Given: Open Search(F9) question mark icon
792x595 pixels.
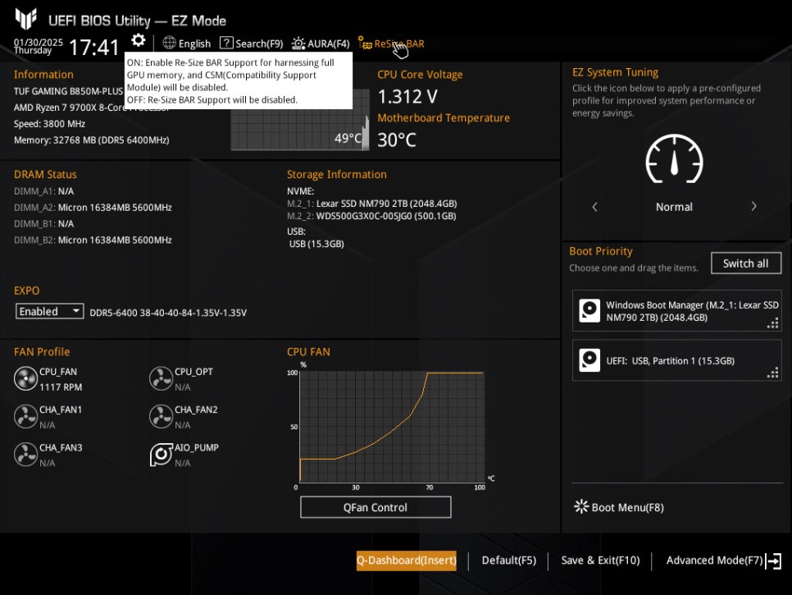Looking at the screenshot, I should 226,43.
